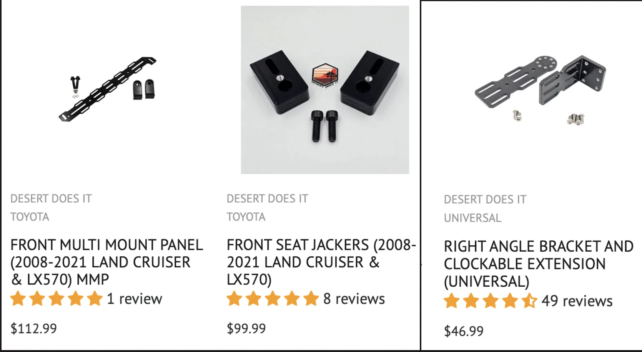Select the Toyota category under Multi Mount Panel
Viewport: 642px width, 352px height.
30,217
